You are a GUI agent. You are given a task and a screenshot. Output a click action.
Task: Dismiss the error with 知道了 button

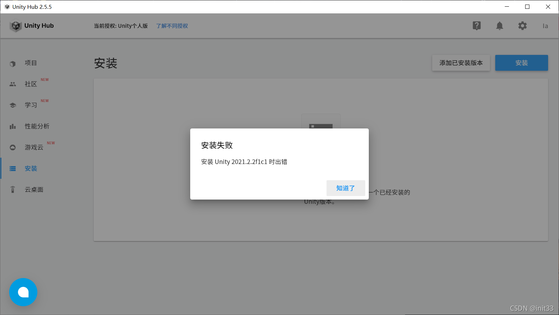346,188
